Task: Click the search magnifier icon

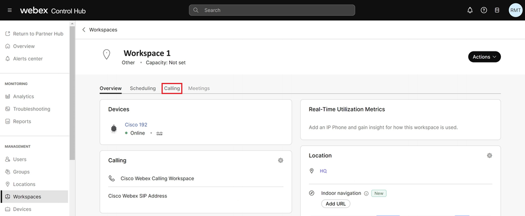Action: click(196, 10)
